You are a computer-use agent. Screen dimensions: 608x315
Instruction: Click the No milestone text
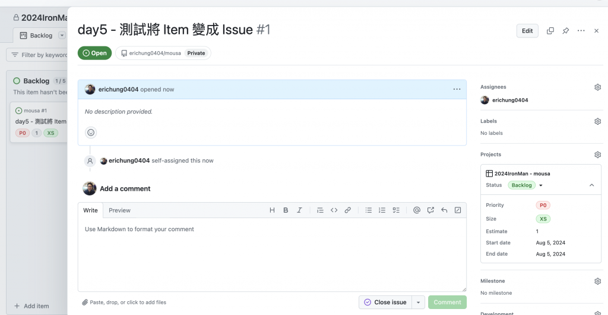(x=496, y=293)
